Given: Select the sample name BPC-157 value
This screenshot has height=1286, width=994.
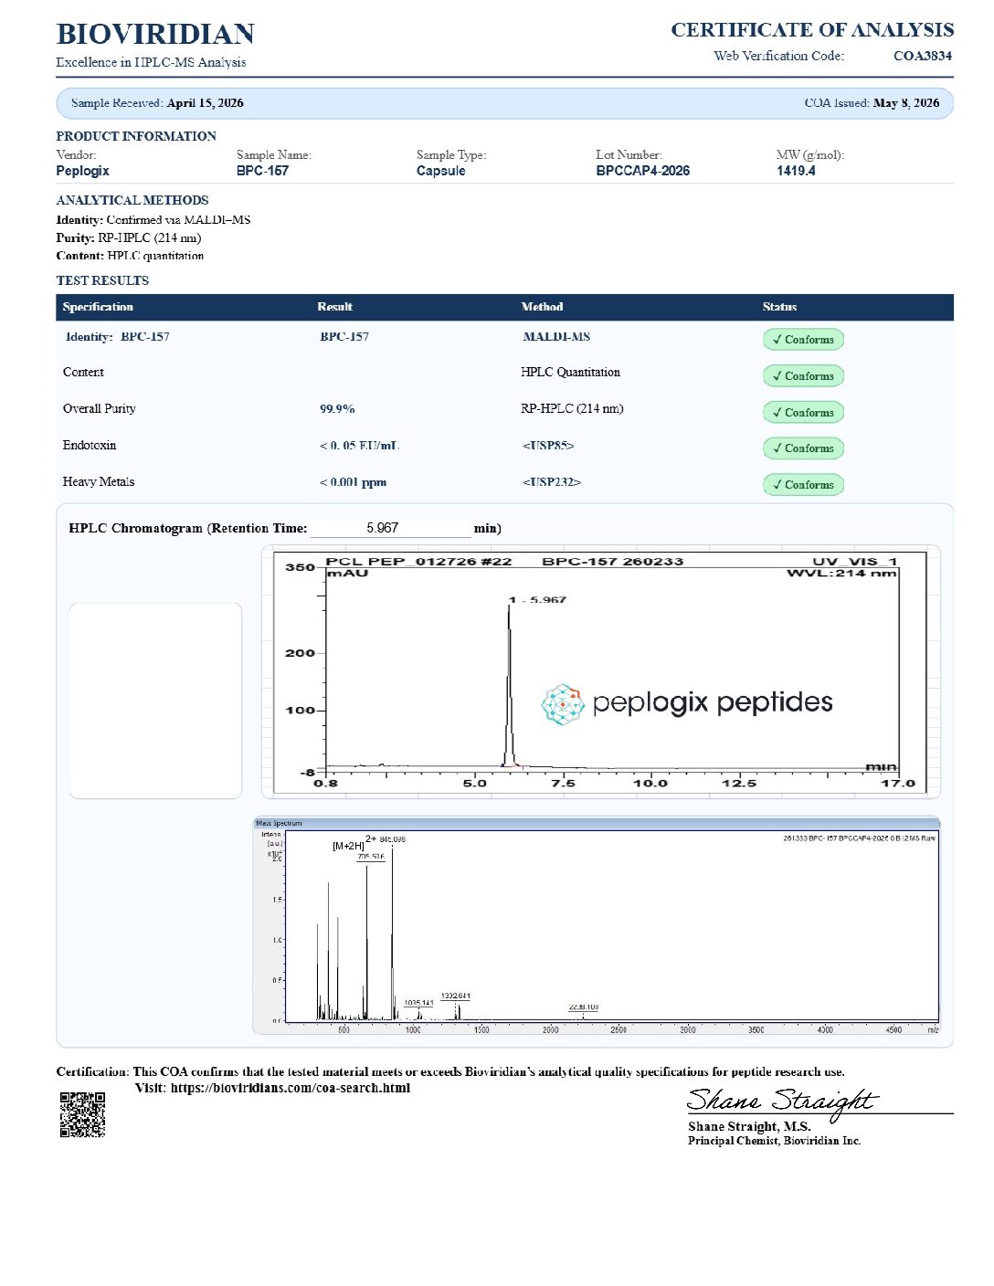Looking at the screenshot, I should pos(262,171).
